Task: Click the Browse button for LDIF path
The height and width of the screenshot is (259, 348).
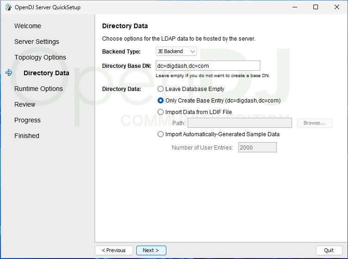Action: coord(314,123)
